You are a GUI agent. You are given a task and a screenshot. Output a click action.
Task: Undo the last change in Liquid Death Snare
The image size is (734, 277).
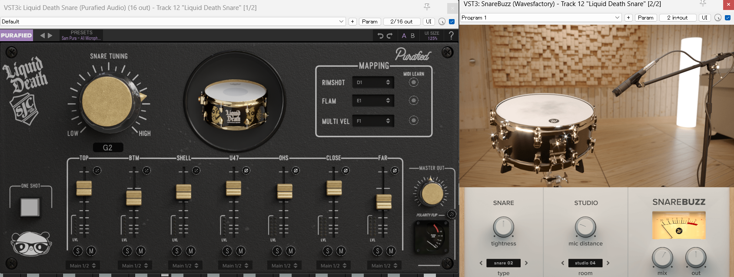(x=381, y=36)
